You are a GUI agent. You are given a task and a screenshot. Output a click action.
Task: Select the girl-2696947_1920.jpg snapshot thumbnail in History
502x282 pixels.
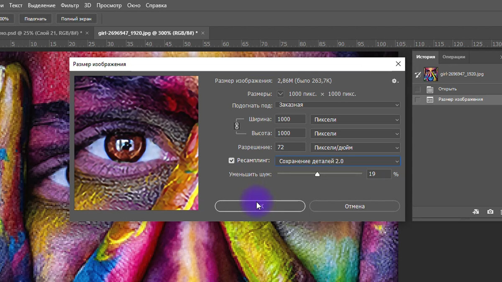[x=430, y=74]
